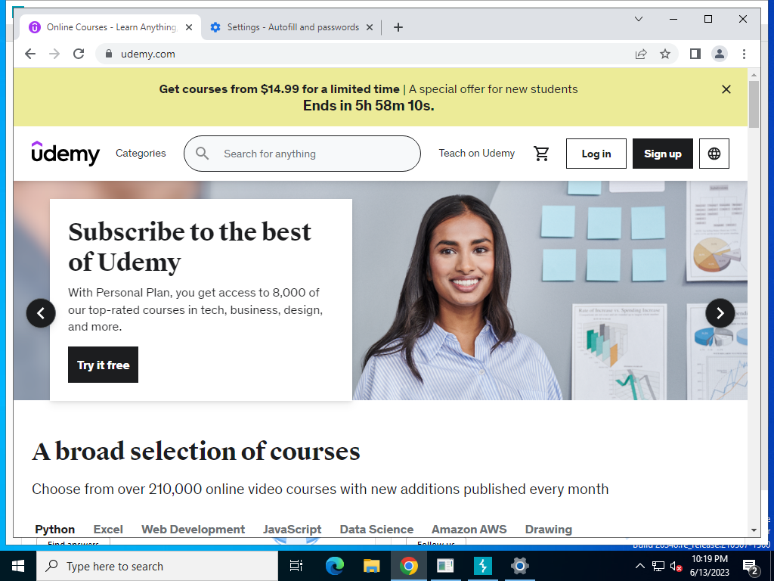
Task: Switch to the Online Courses tab
Action: pyautogui.click(x=110, y=27)
